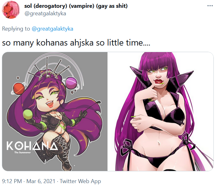This screenshot has height=185, width=215.
Task: Click the tweet text 'so many kohanas'
Action: (x=35, y=43)
